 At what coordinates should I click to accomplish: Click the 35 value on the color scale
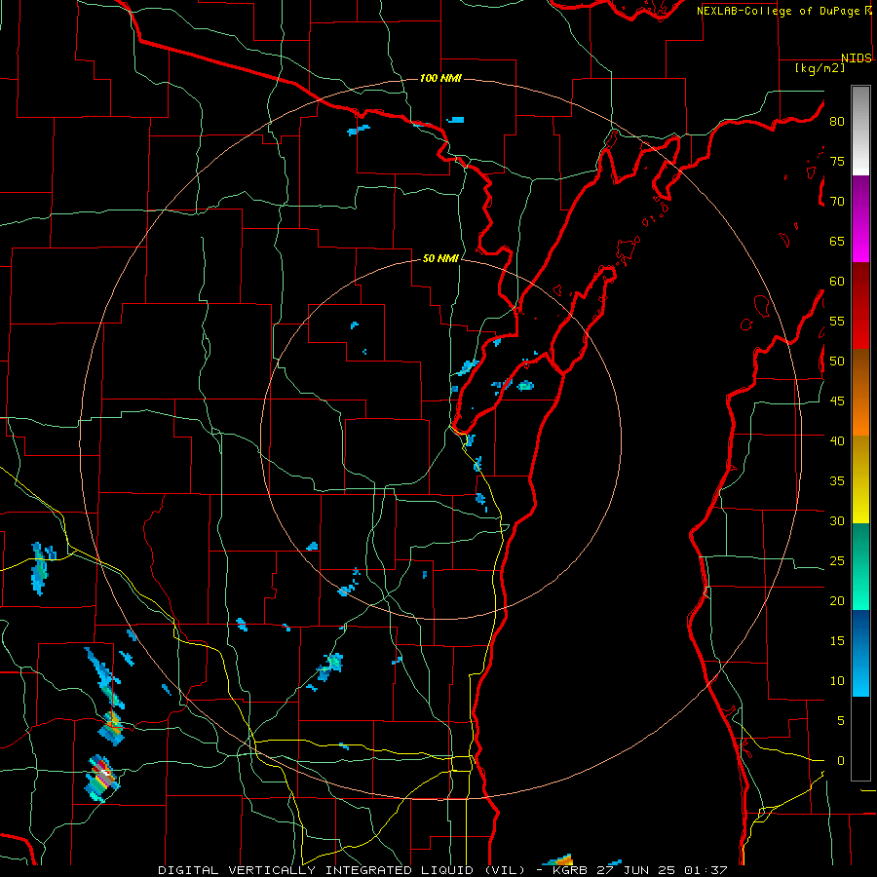[837, 481]
